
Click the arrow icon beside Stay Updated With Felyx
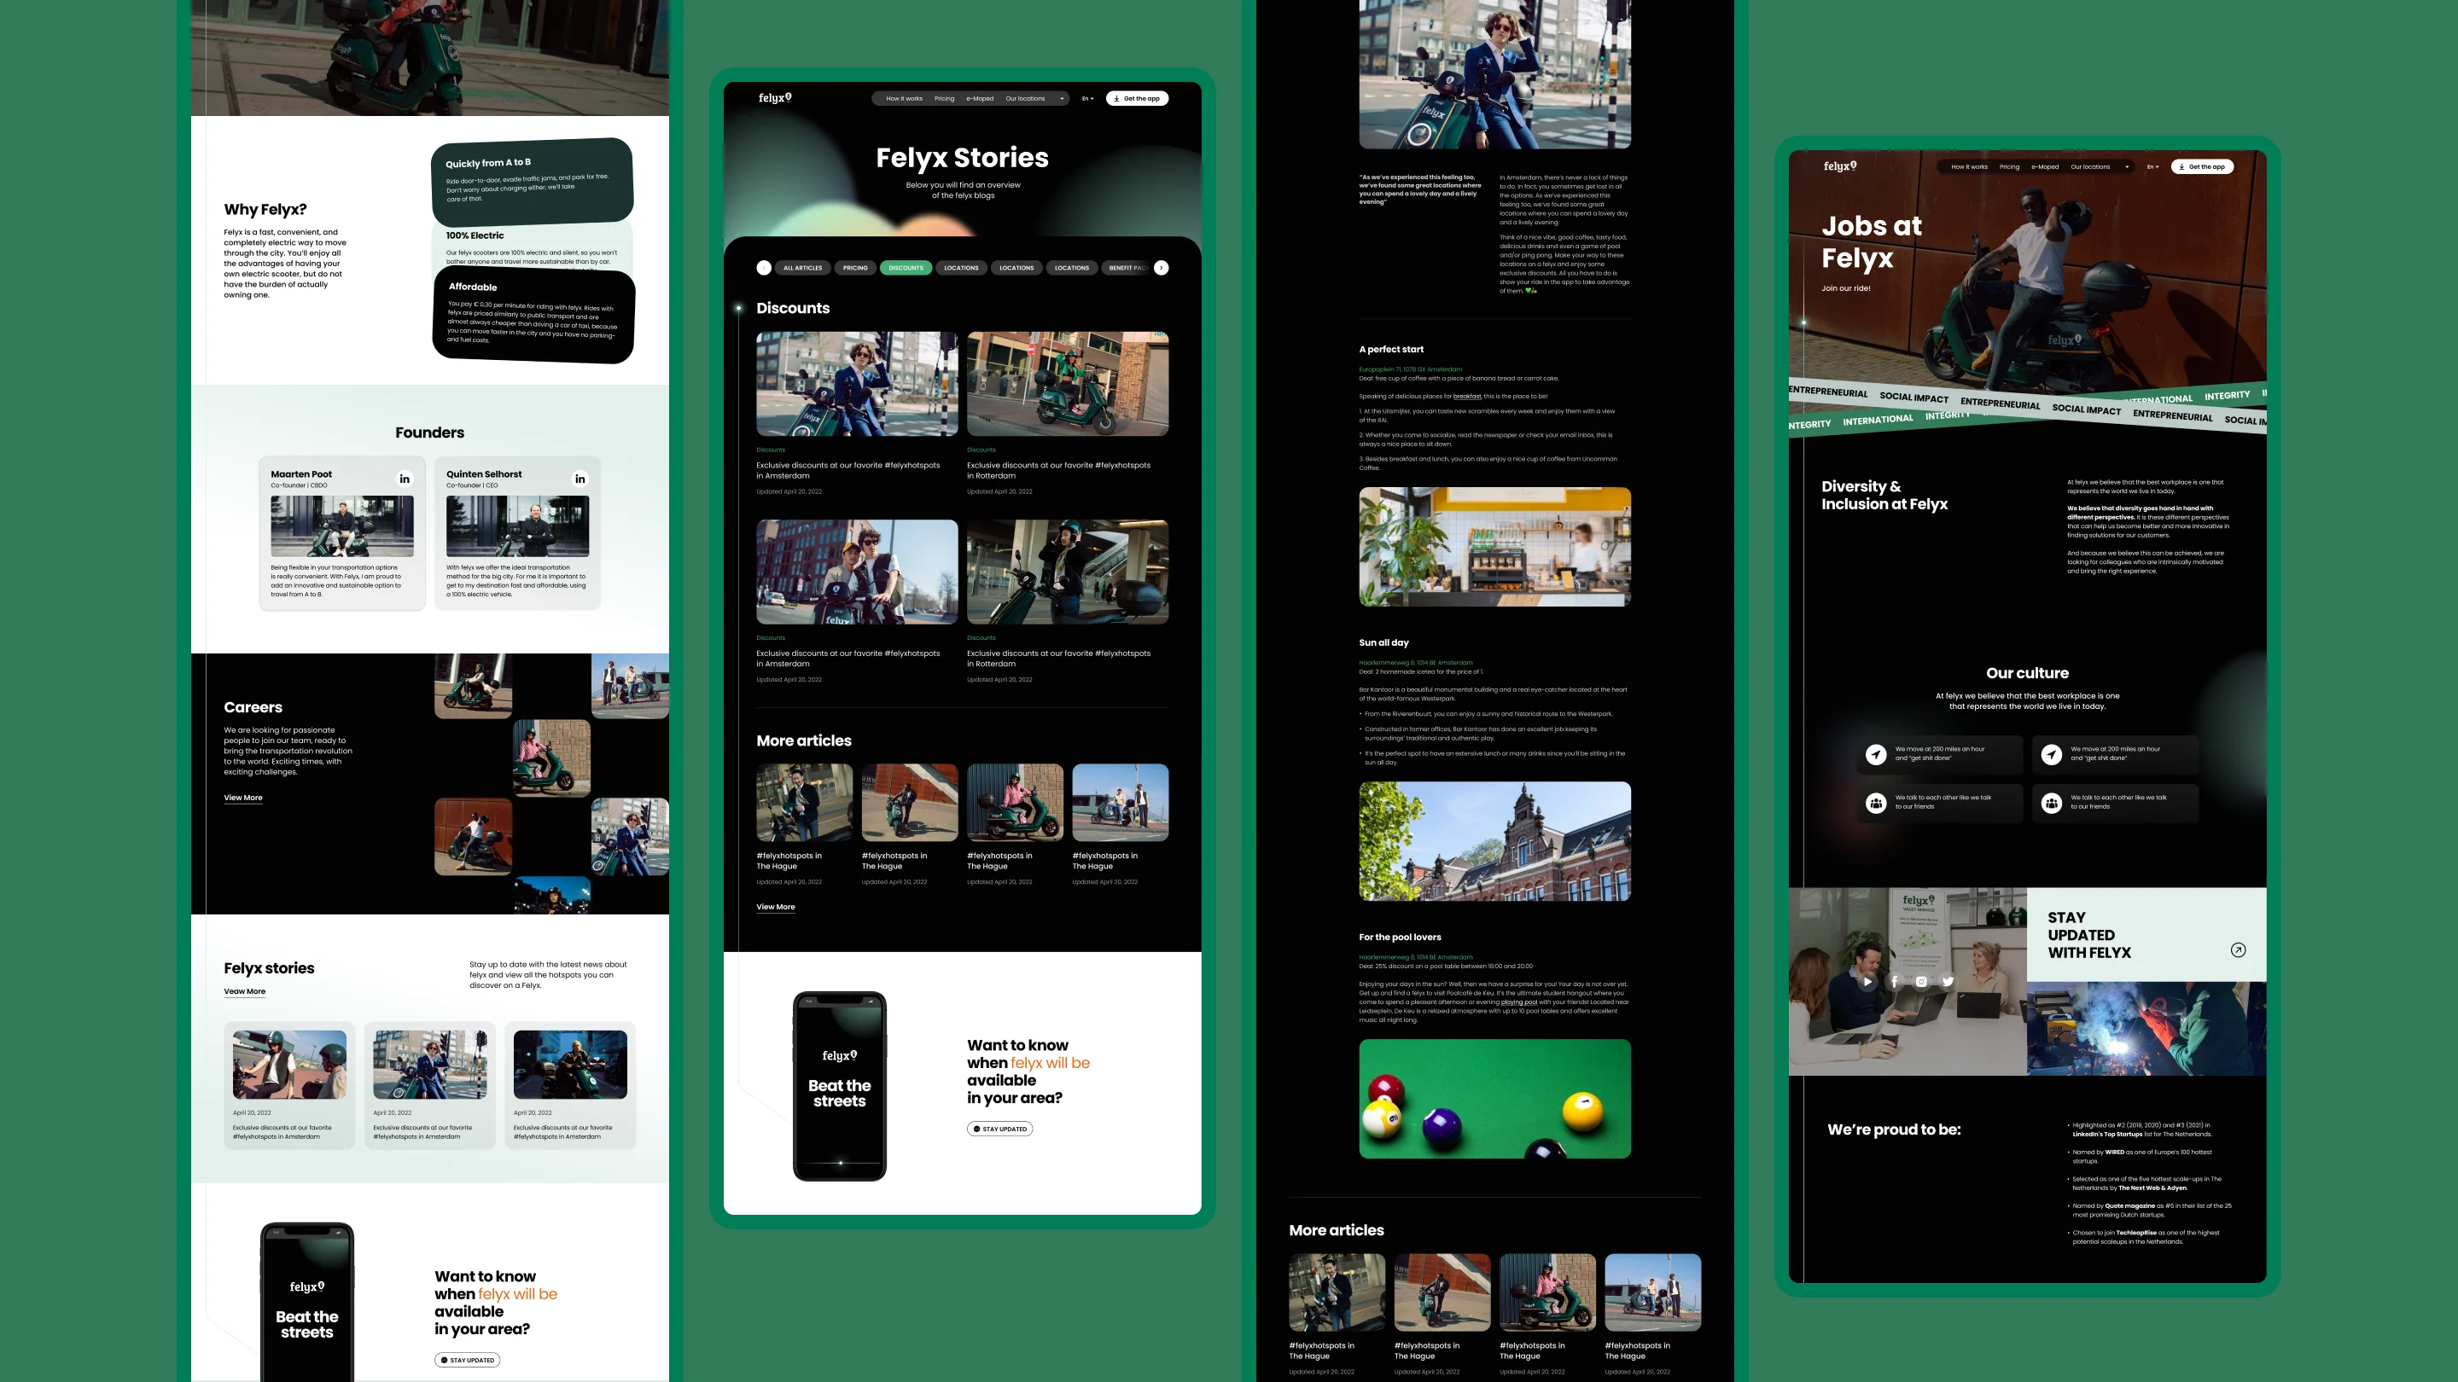2238,950
